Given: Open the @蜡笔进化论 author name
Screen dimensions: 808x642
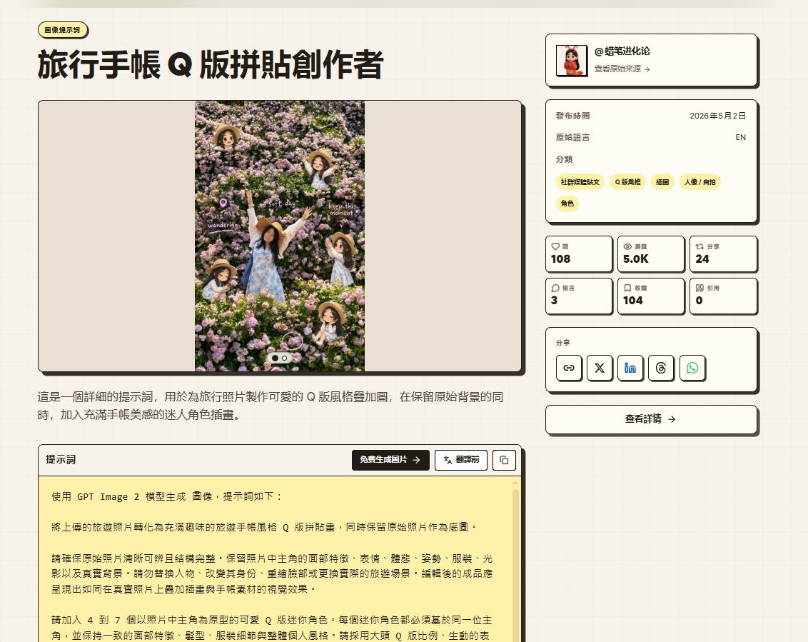Looking at the screenshot, I should (x=622, y=51).
